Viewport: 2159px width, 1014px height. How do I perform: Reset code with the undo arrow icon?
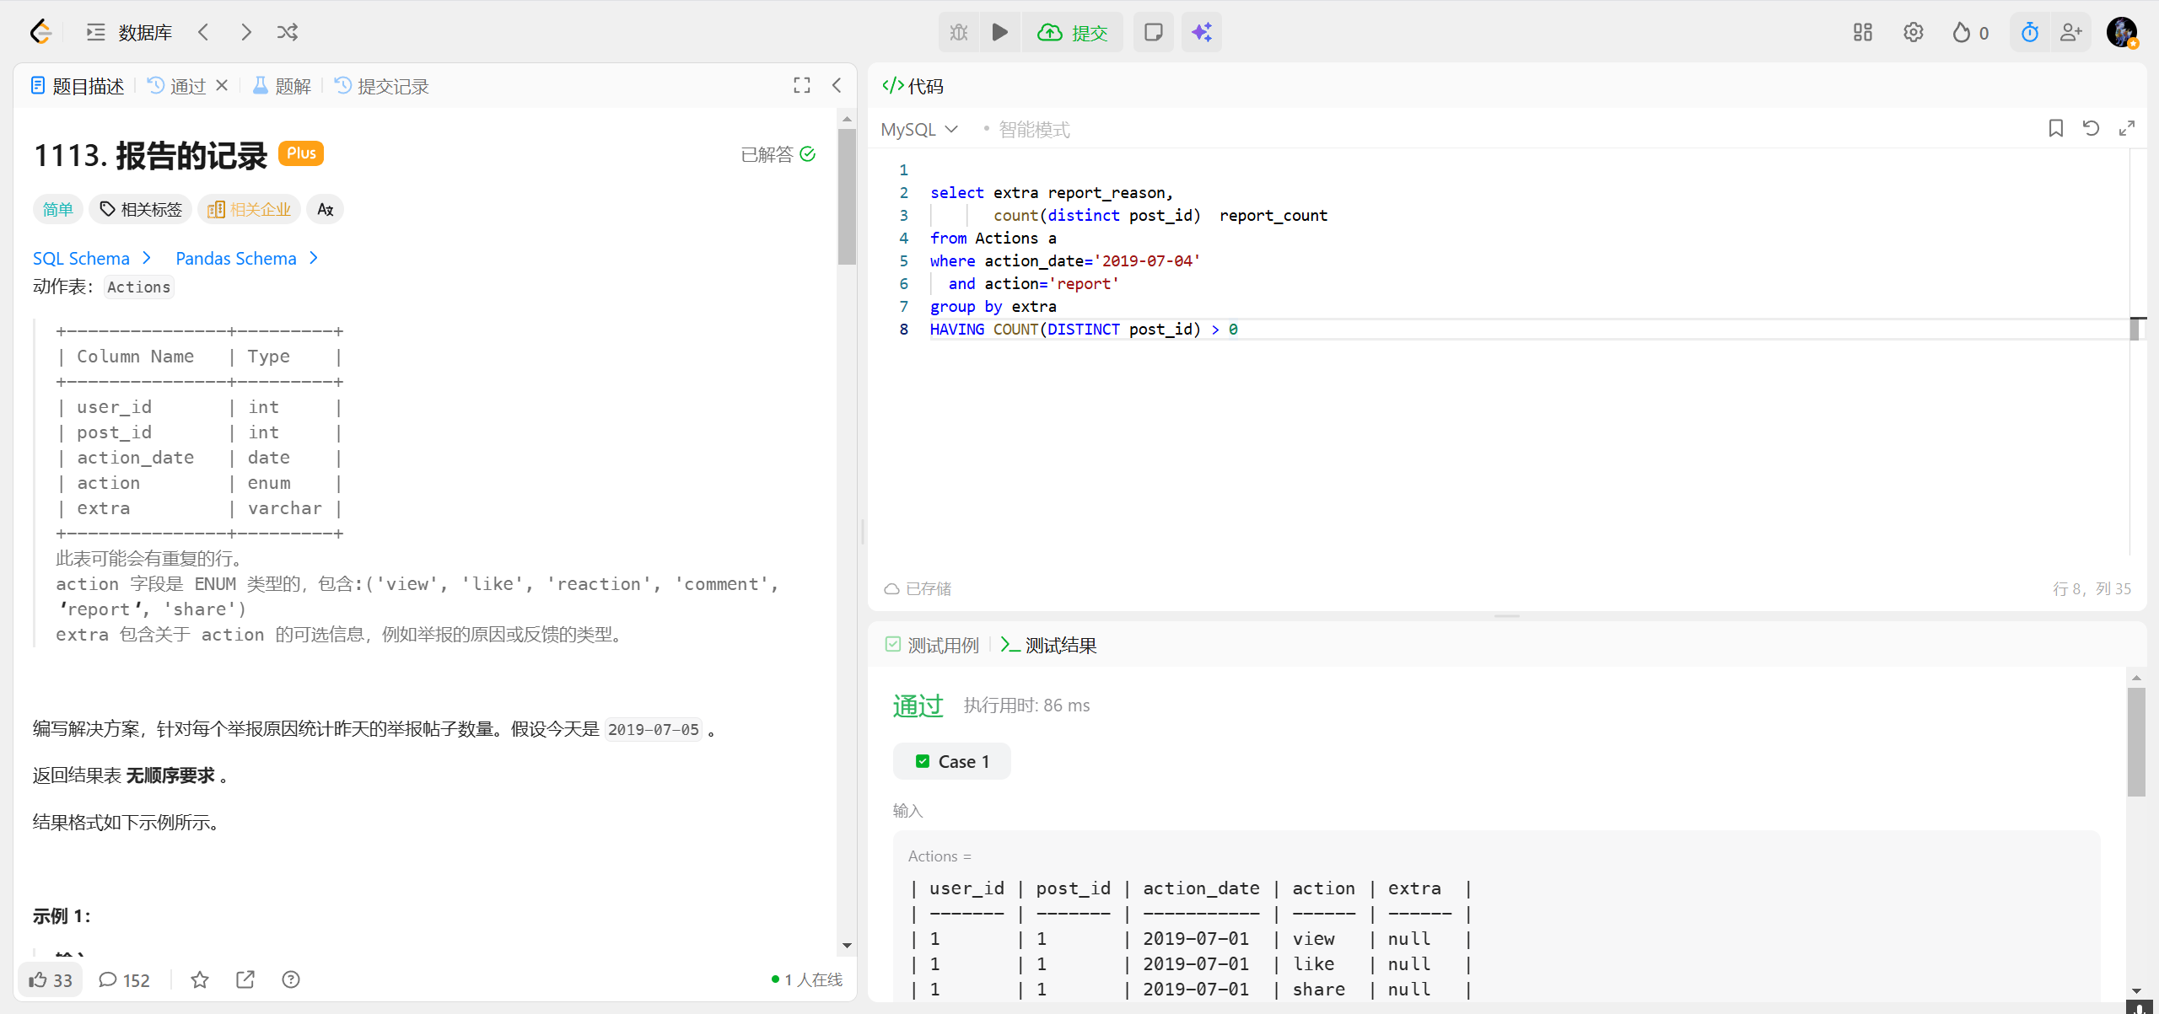[2091, 128]
